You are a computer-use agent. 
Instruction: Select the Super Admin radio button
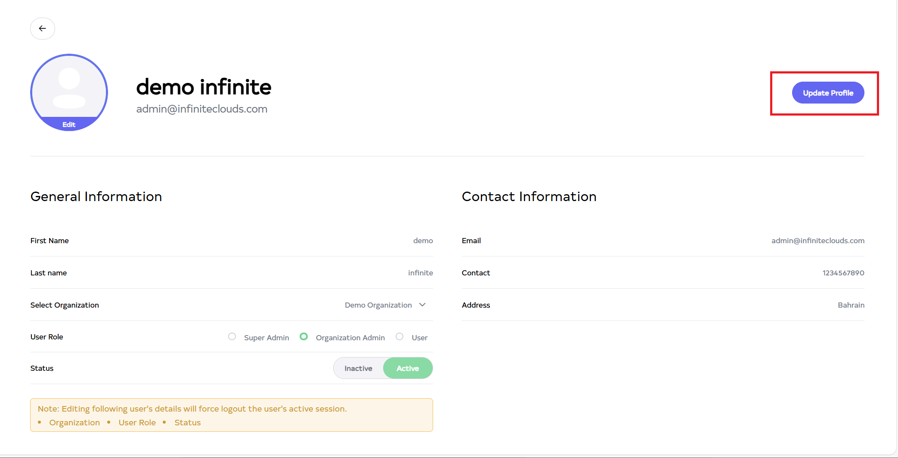tap(232, 337)
